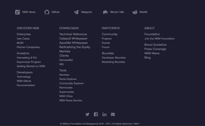Open the Marketing Bounties link
205x126 pixels.
coord(113,62)
